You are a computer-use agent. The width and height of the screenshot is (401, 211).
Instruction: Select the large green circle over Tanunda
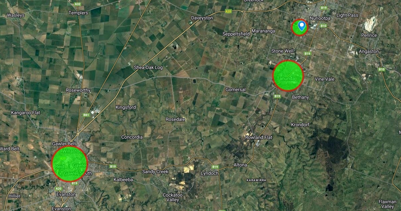tap(288, 76)
